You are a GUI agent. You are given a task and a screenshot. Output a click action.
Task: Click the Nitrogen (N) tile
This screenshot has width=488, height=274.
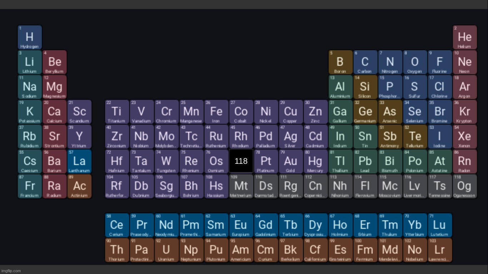click(390, 62)
